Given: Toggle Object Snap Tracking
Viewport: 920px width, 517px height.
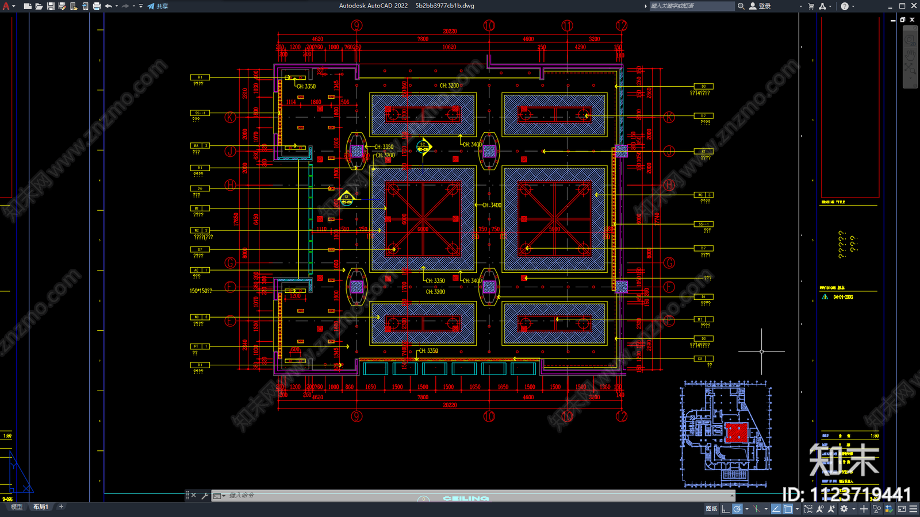Looking at the screenshot, I should click(x=776, y=509).
